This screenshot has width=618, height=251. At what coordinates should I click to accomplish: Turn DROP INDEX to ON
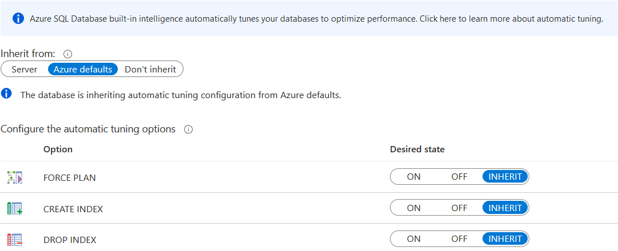tap(414, 239)
